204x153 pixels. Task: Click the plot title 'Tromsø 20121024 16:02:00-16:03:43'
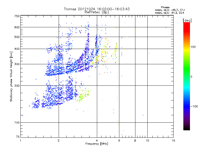coord(97,9)
